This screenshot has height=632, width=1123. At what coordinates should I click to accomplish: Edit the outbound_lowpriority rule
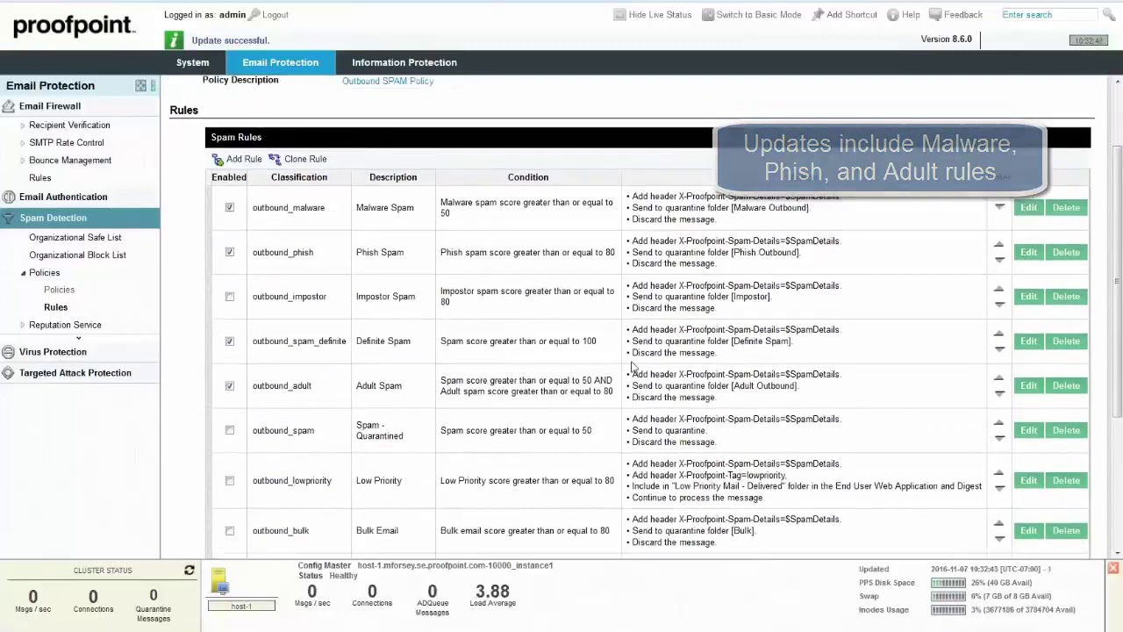coord(1028,481)
